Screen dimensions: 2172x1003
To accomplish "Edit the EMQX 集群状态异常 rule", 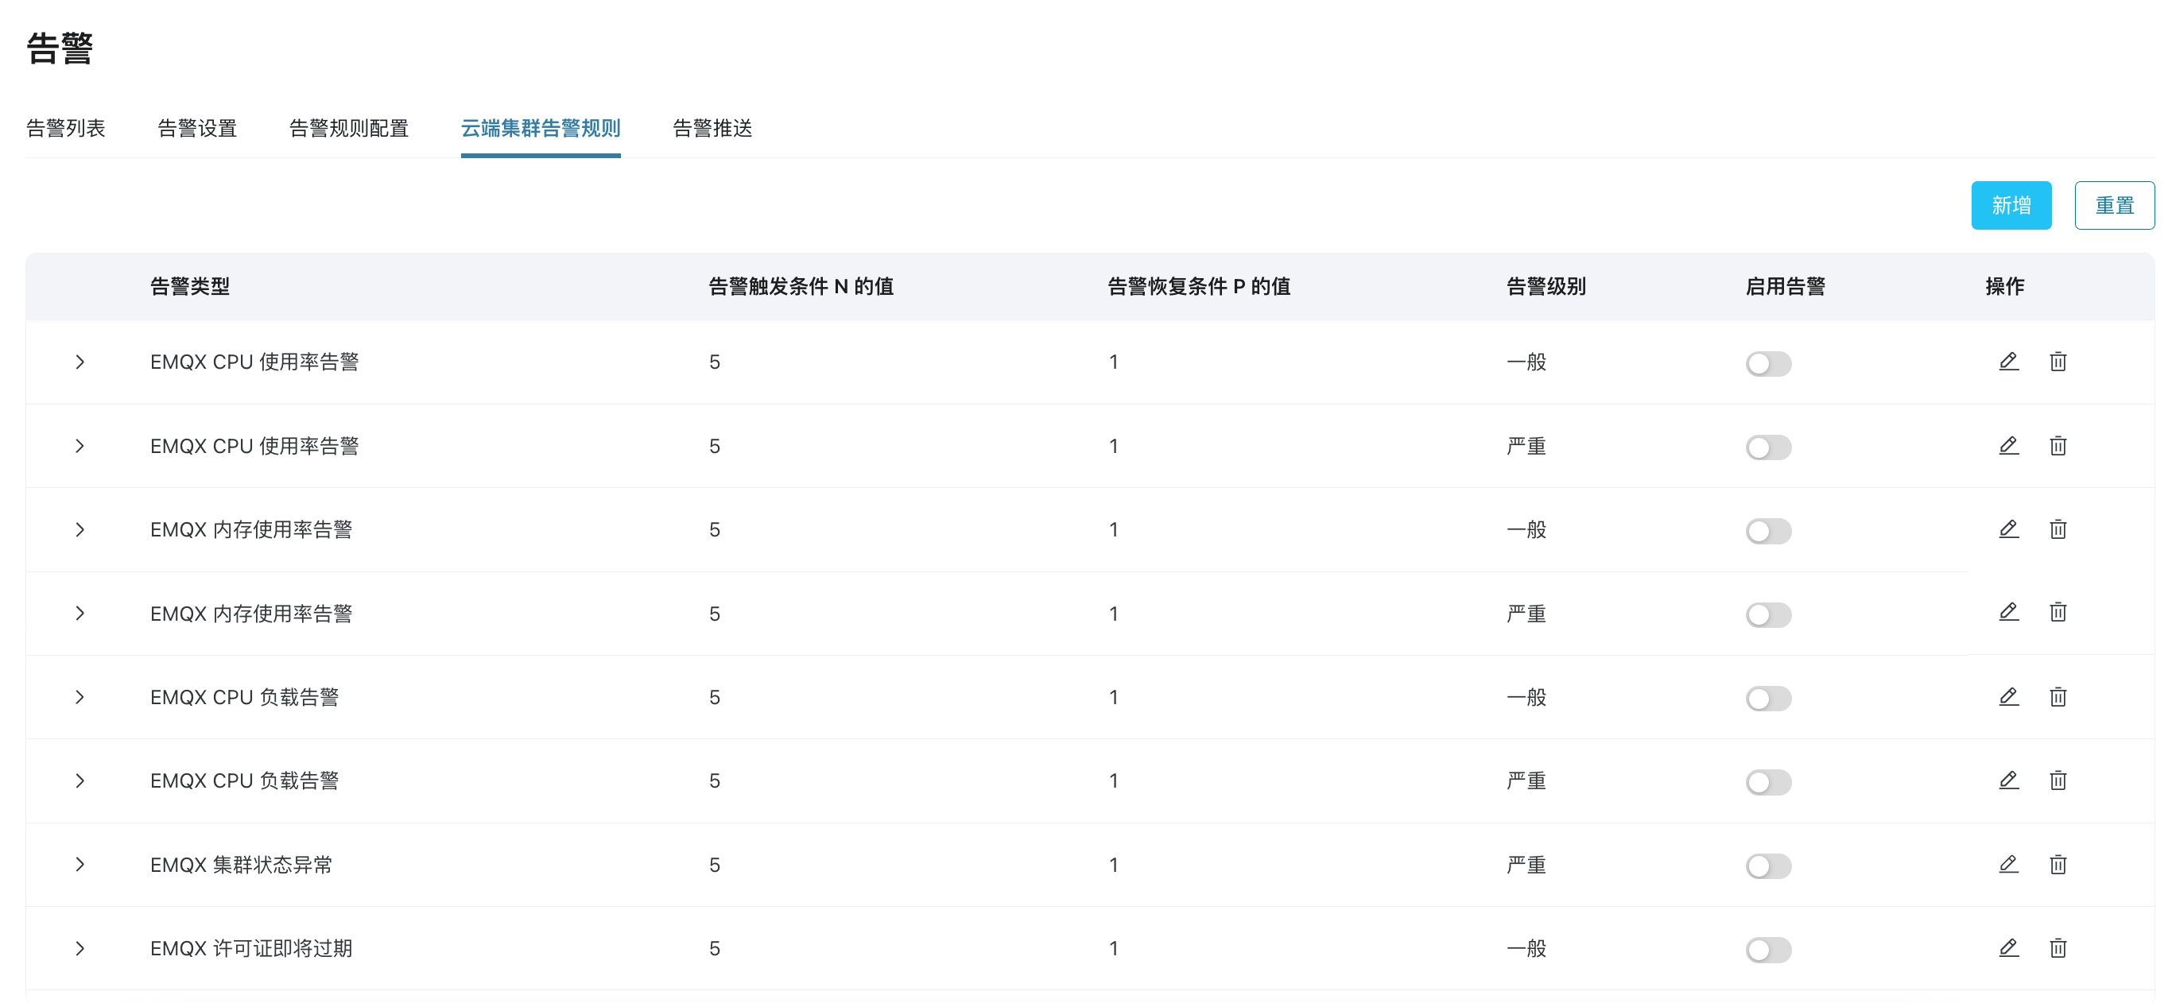I will (x=2008, y=864).
